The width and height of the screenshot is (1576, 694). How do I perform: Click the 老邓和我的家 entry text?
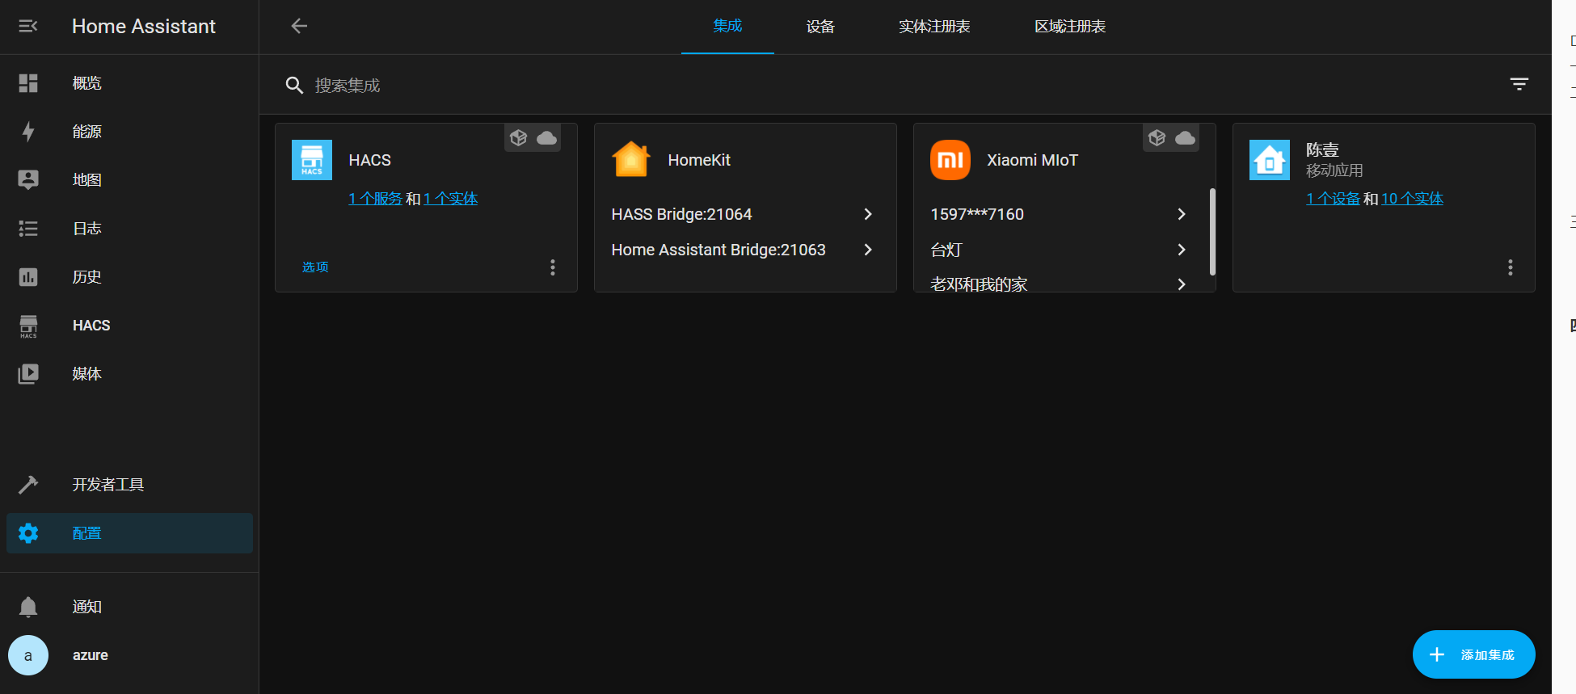979,284
